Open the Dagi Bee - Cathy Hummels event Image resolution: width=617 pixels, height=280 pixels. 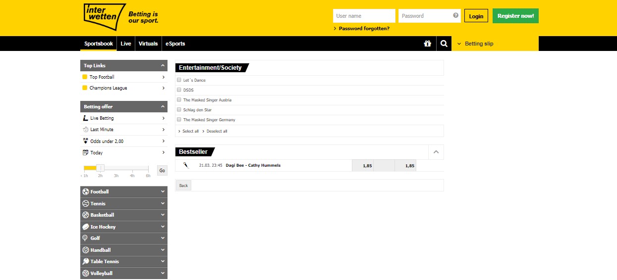click(x=253, y=165)
